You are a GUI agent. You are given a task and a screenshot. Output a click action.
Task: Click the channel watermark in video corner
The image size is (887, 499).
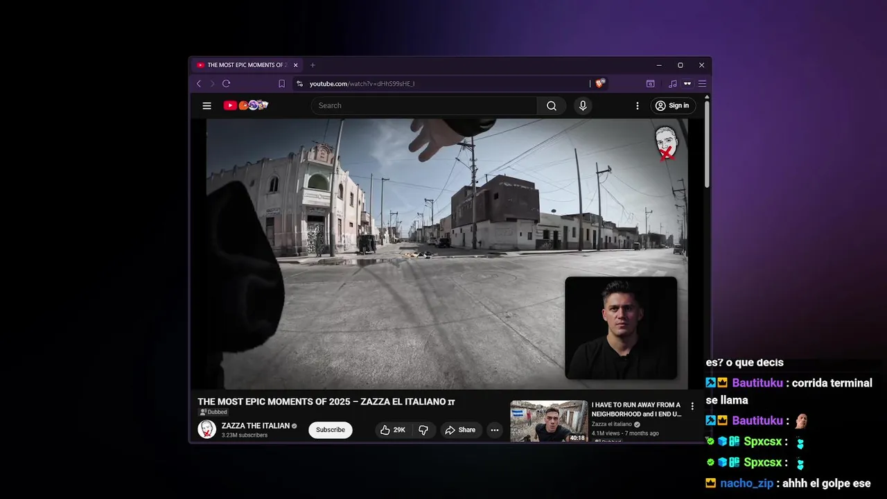tap(666, 143)
